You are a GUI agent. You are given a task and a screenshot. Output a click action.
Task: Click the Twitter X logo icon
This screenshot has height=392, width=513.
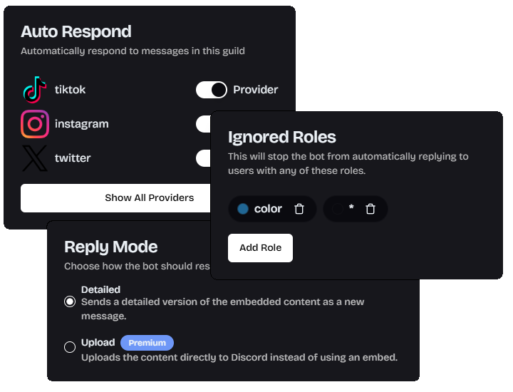click(x=35, y=158)
